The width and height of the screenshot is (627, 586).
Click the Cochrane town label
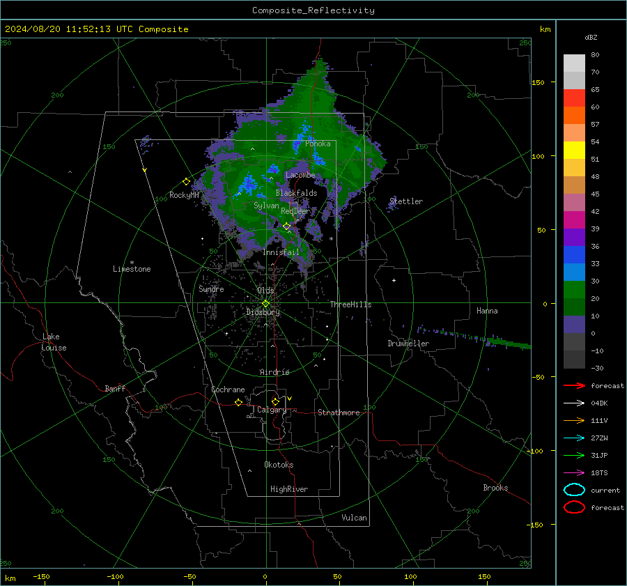[228, 390]
